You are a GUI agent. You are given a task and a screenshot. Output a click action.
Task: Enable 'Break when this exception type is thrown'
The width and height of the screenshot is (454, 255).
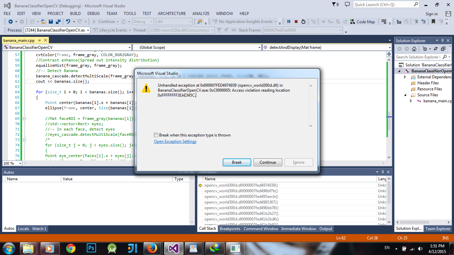click(x=156, y=135)
